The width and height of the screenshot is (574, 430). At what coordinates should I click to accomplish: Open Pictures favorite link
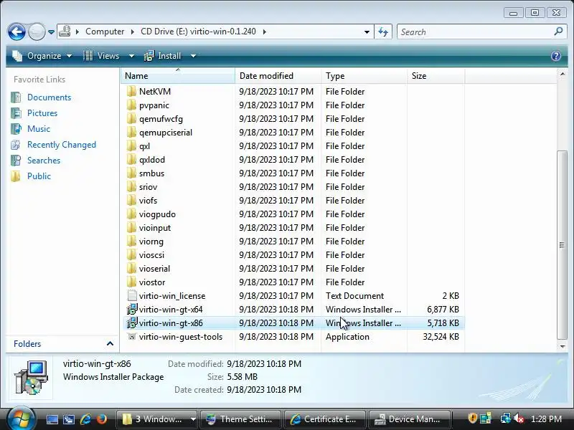42,113
